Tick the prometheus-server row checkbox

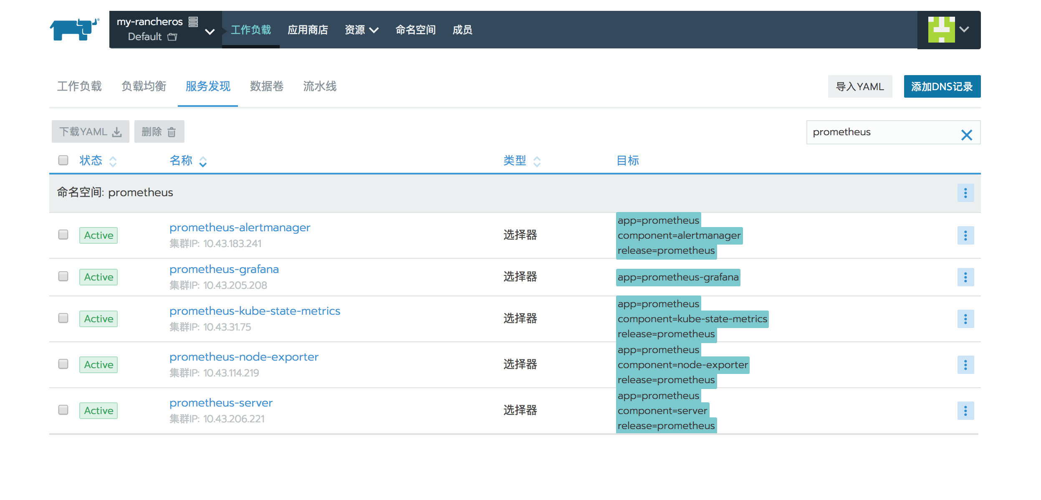pos(63,410)
